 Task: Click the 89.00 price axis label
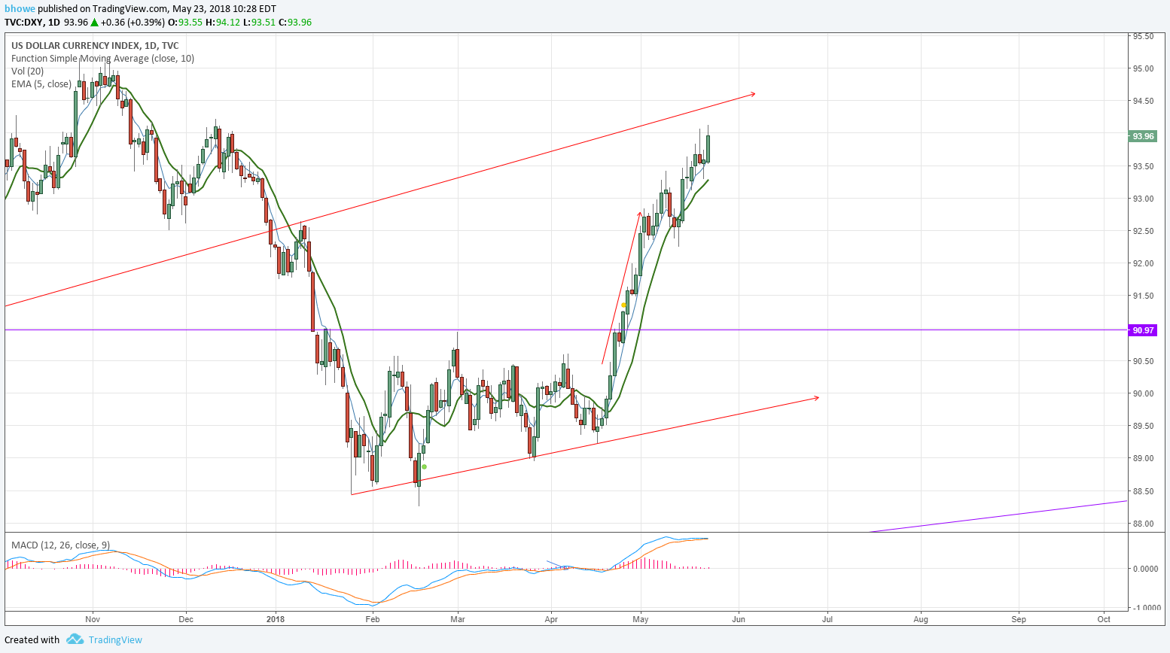click(1143, 458)
